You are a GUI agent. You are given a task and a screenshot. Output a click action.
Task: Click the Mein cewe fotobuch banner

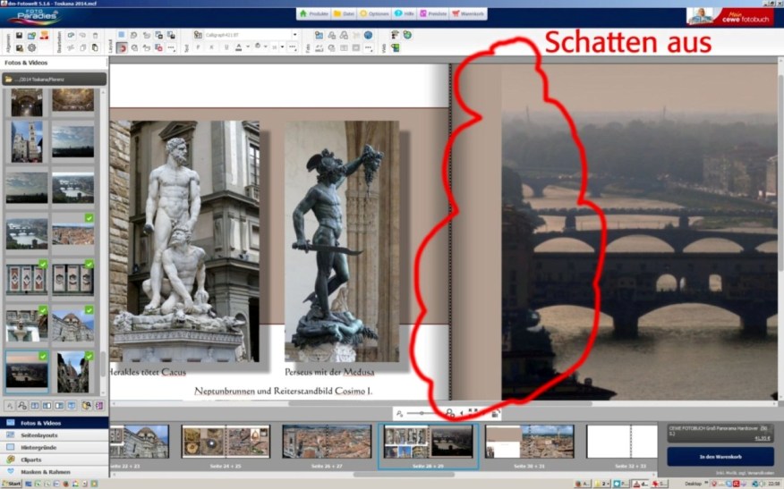tap(730, 16)
